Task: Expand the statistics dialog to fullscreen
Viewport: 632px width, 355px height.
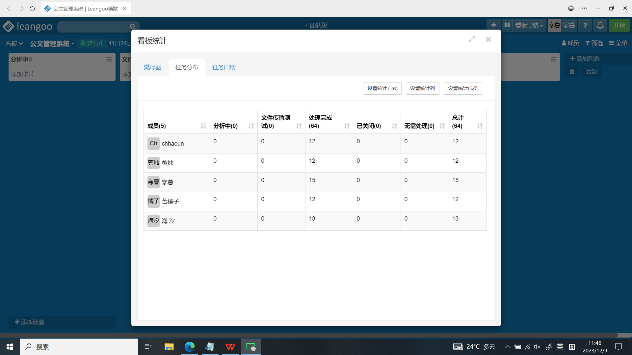Action: (472, 39)
